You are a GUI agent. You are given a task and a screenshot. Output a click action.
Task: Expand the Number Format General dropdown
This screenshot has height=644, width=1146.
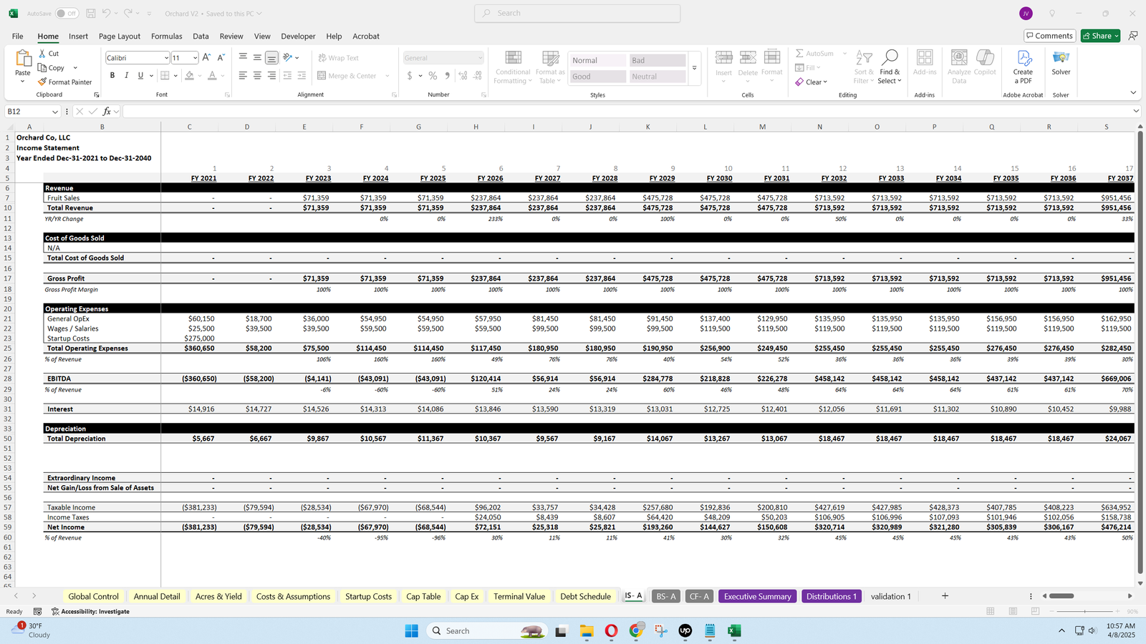coord(480,58)
